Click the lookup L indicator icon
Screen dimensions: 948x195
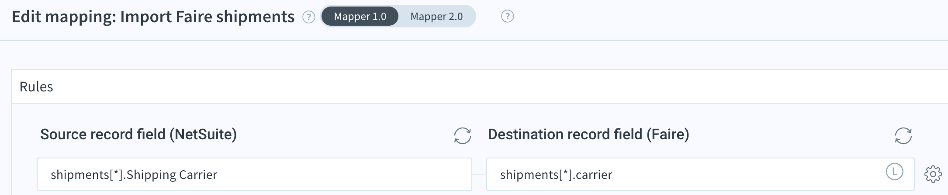tap(894, 171)
